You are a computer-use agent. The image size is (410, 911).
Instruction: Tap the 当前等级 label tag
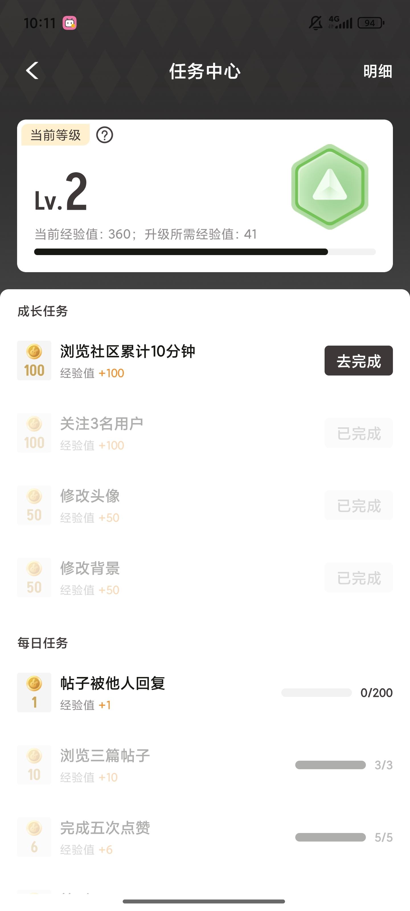pos(56,135)
